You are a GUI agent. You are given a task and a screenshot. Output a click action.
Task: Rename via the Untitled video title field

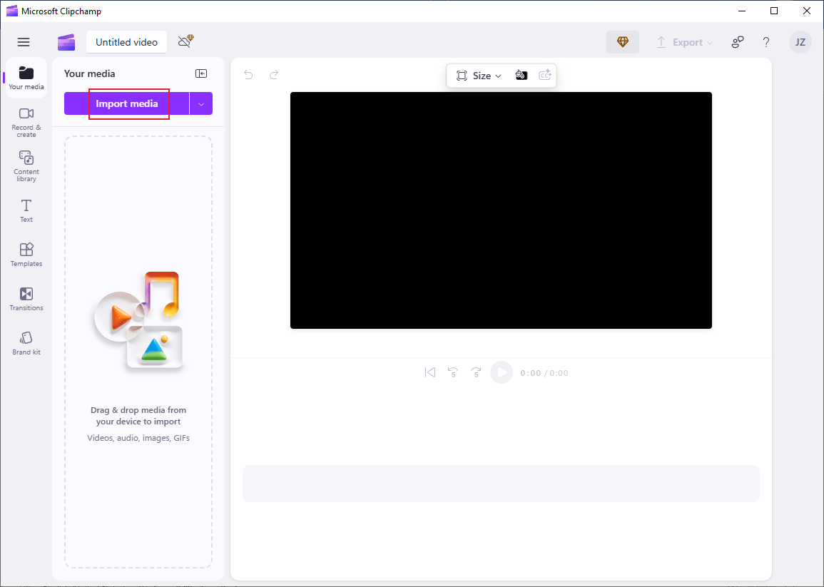(126, 42)
